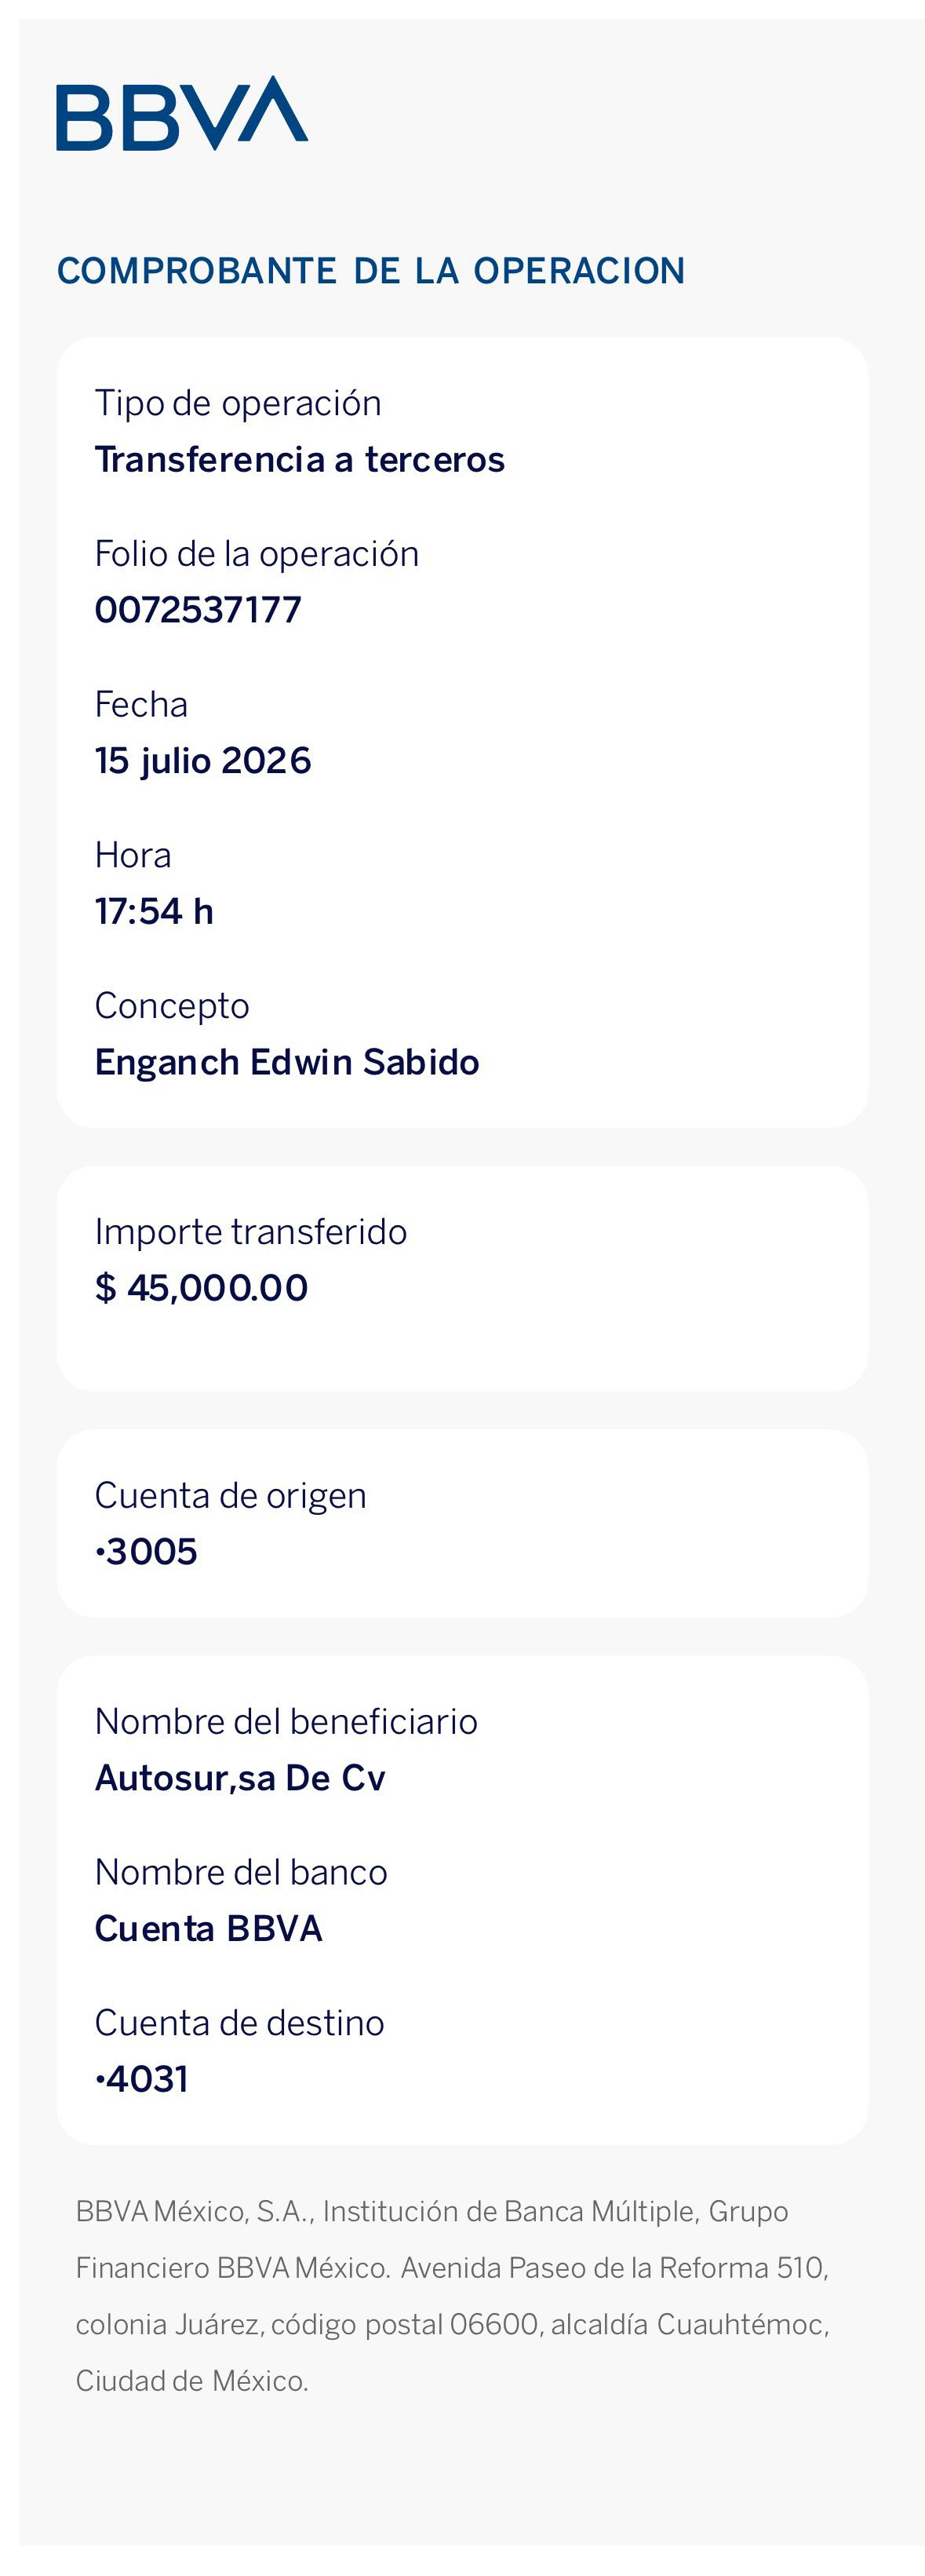Click the Nombre del beneficiario label

pyautogui.click(x=286, y=1722)
